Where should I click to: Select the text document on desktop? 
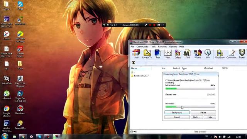click(7, 65)
